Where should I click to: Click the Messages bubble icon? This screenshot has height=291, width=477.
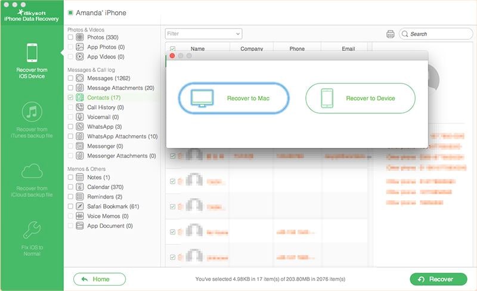[x=80, y=78]
